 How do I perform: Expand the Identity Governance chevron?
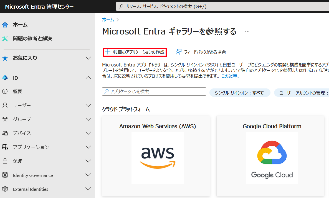point(88,175)
